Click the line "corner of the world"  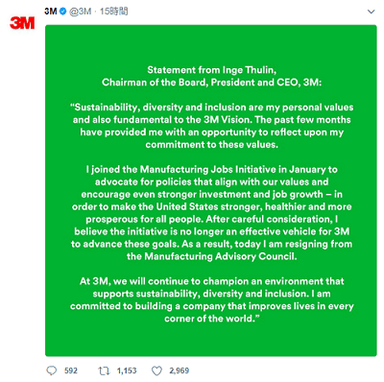pyautogui.click(x=211, y=319)
